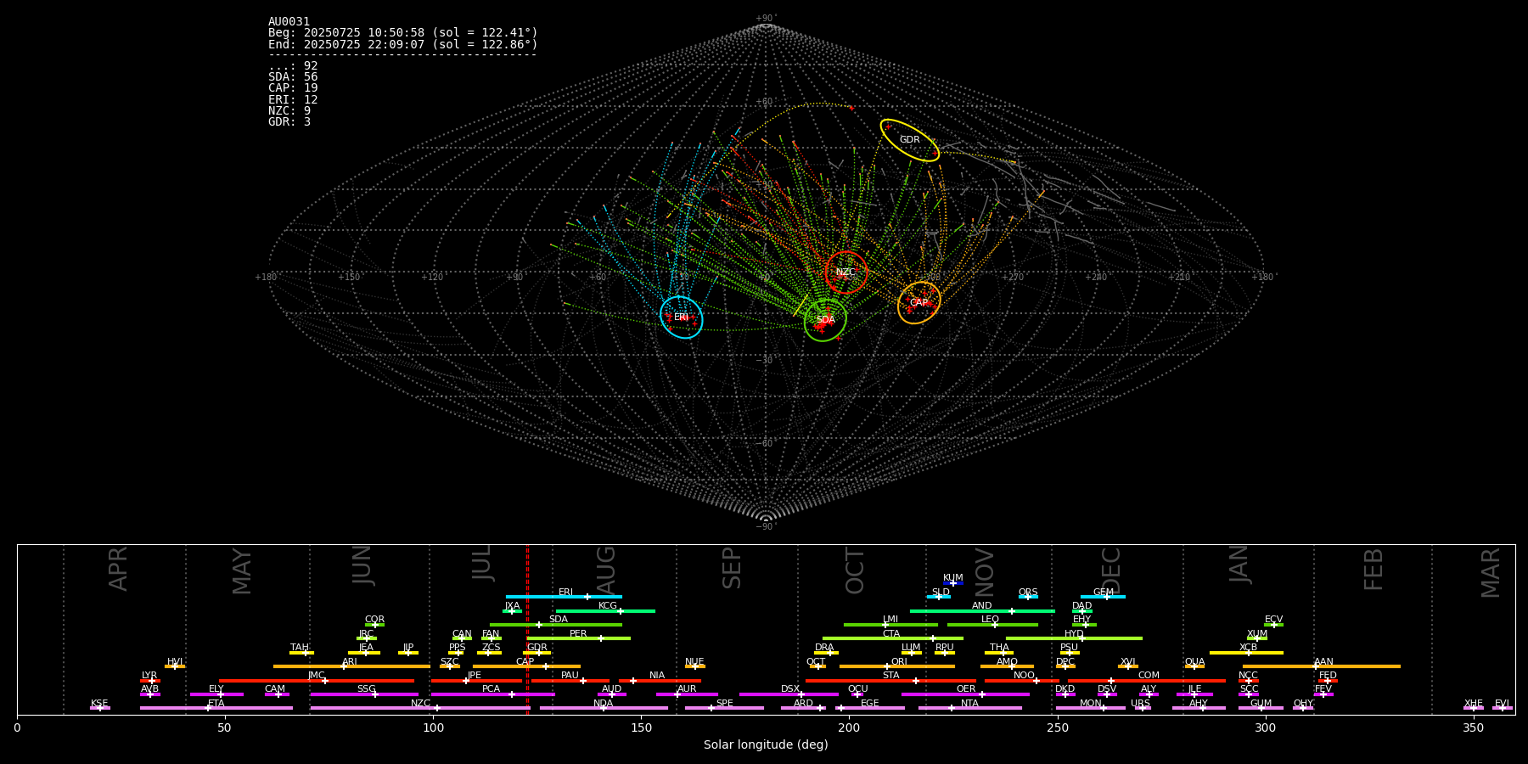The width and height of the screenshot is (1528, 764).
Task: Click the green SDA activity bar in the timeline
Action: [556, 625]
